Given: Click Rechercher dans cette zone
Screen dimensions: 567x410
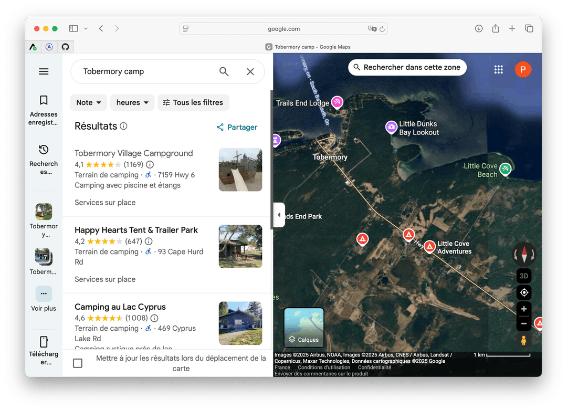Looking at the screenshot, I should coord(407,67).
